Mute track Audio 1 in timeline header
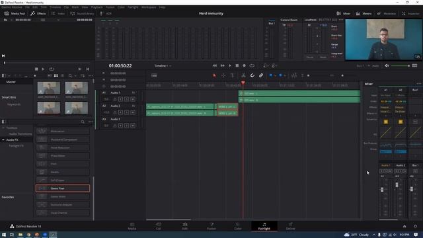 [x=133, y=99]
